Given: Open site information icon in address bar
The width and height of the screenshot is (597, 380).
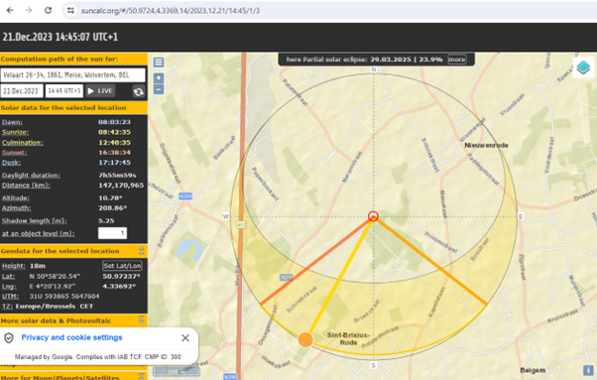Looking at the screenshot, I should [x=70, y=10].
